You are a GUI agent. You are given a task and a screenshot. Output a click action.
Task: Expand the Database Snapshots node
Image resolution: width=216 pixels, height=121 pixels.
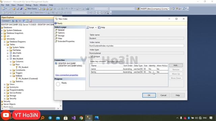tap(2, 33)
